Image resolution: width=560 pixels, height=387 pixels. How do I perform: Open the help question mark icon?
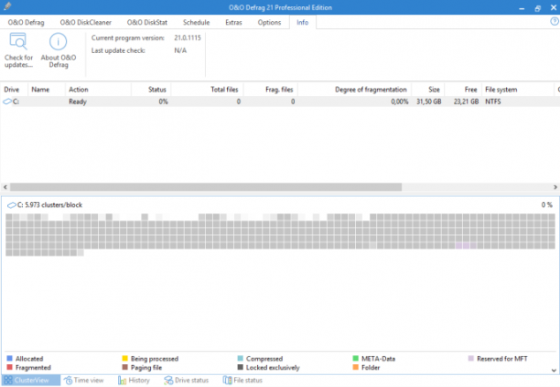click(555, 22)
